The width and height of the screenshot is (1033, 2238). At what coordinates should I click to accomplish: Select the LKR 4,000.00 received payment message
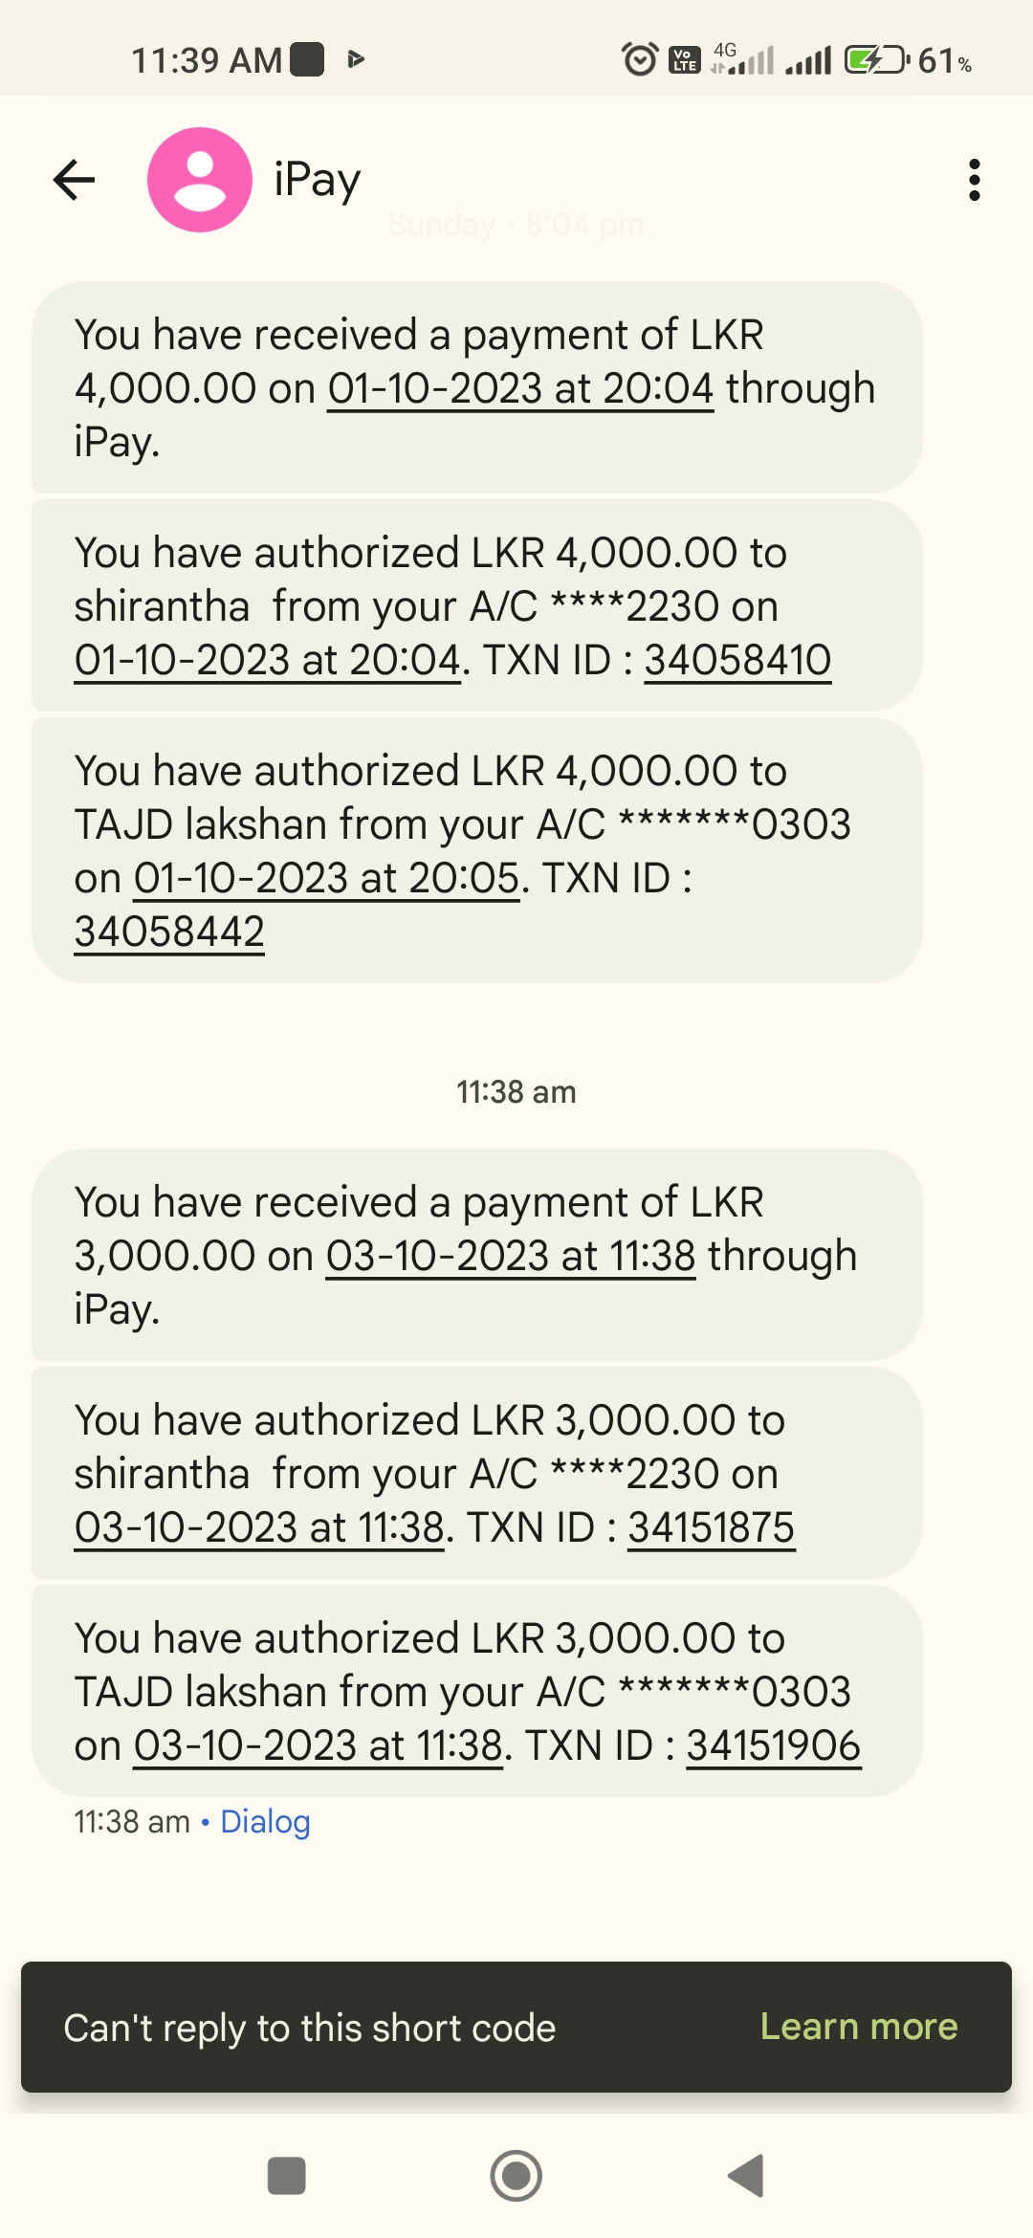coord(476,387)
